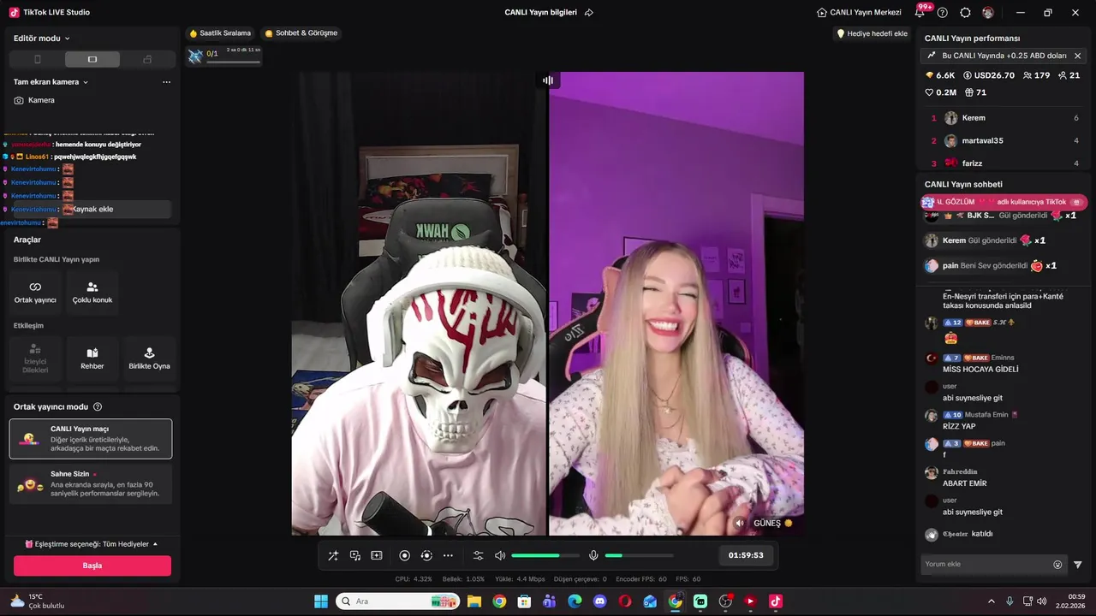Open the profile avatar menu

pyautogui.click(x=988, y=13)
